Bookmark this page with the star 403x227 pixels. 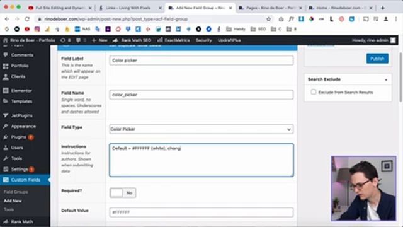click(x=268, y=19)
